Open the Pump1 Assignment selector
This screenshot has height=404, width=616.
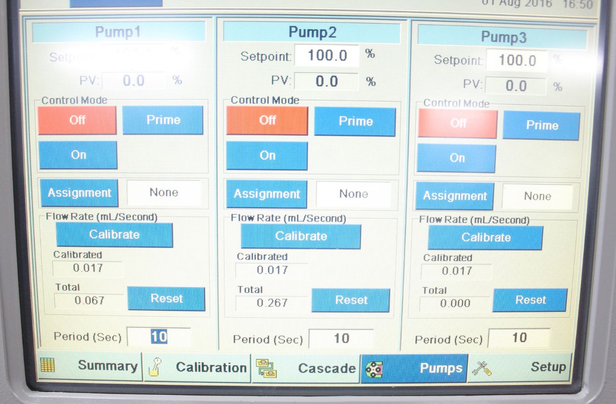tap(79, 193)
